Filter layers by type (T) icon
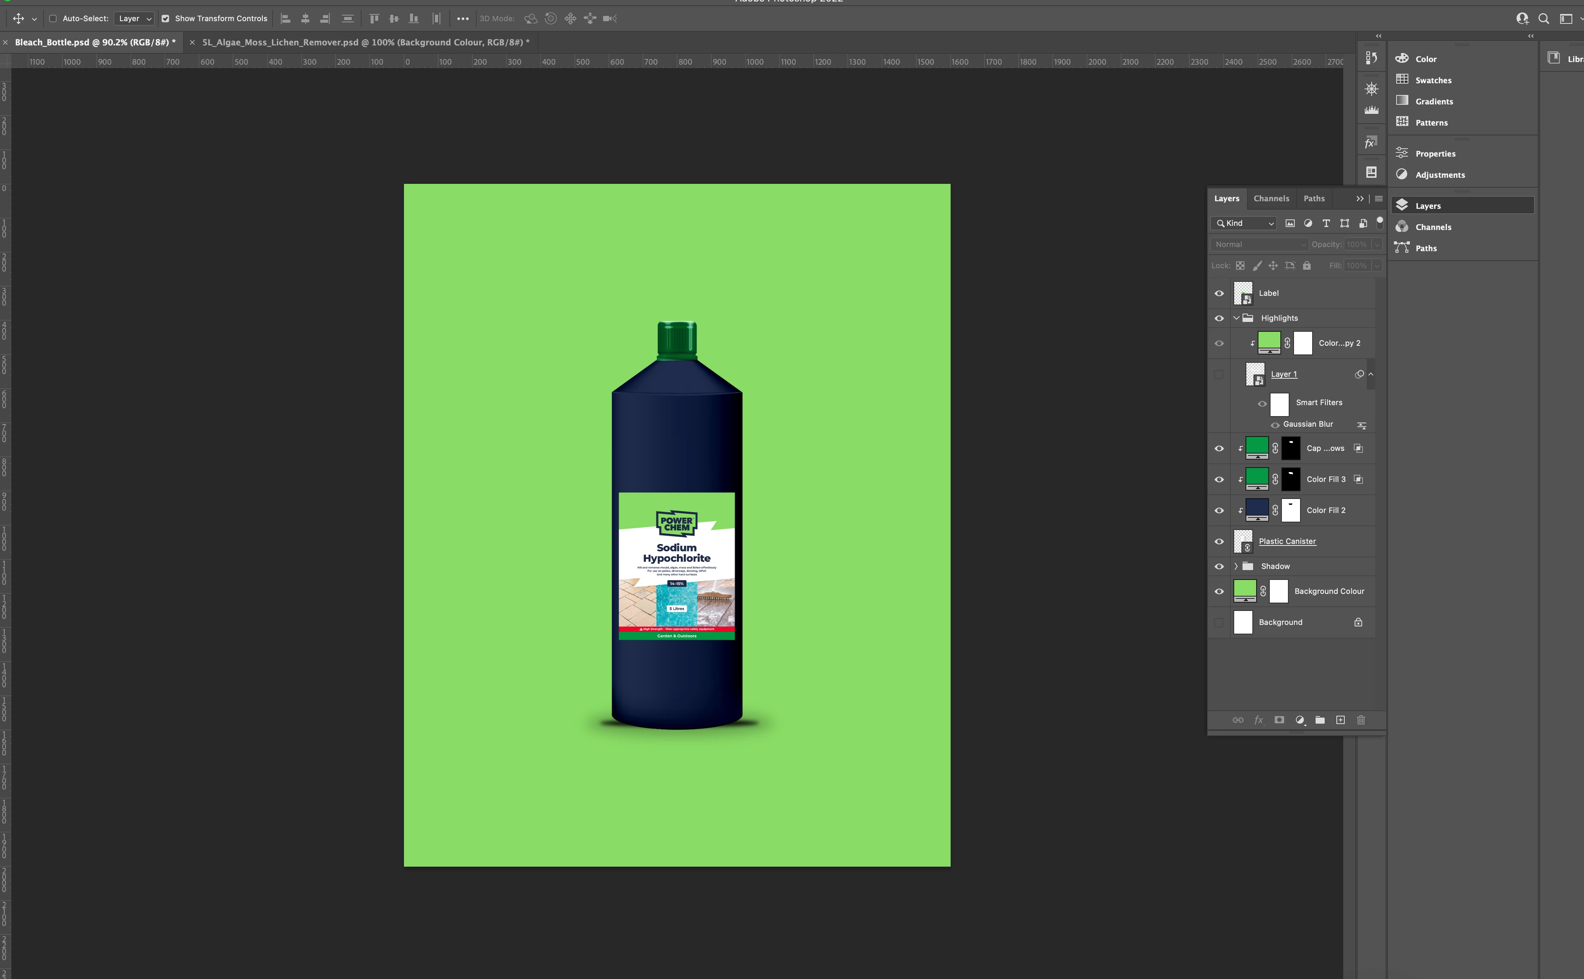 click(1326, 224)
